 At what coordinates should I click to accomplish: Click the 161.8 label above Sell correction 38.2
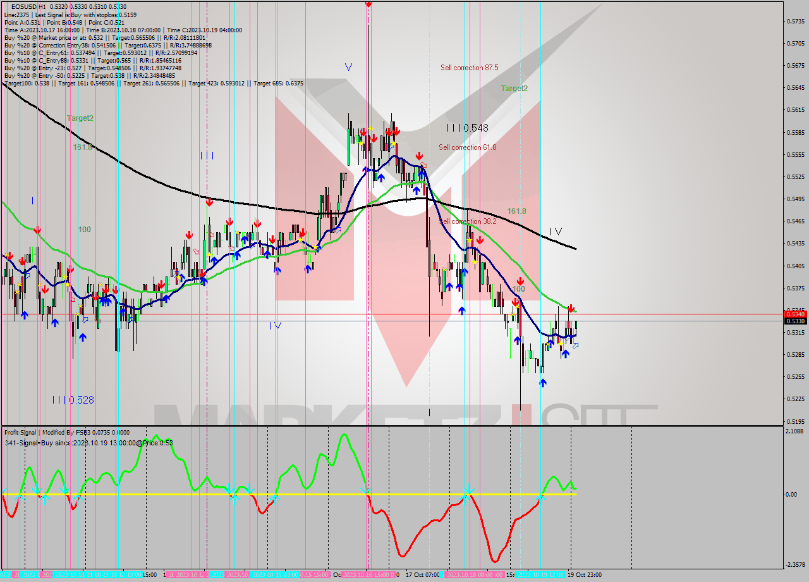click(516, 211)
